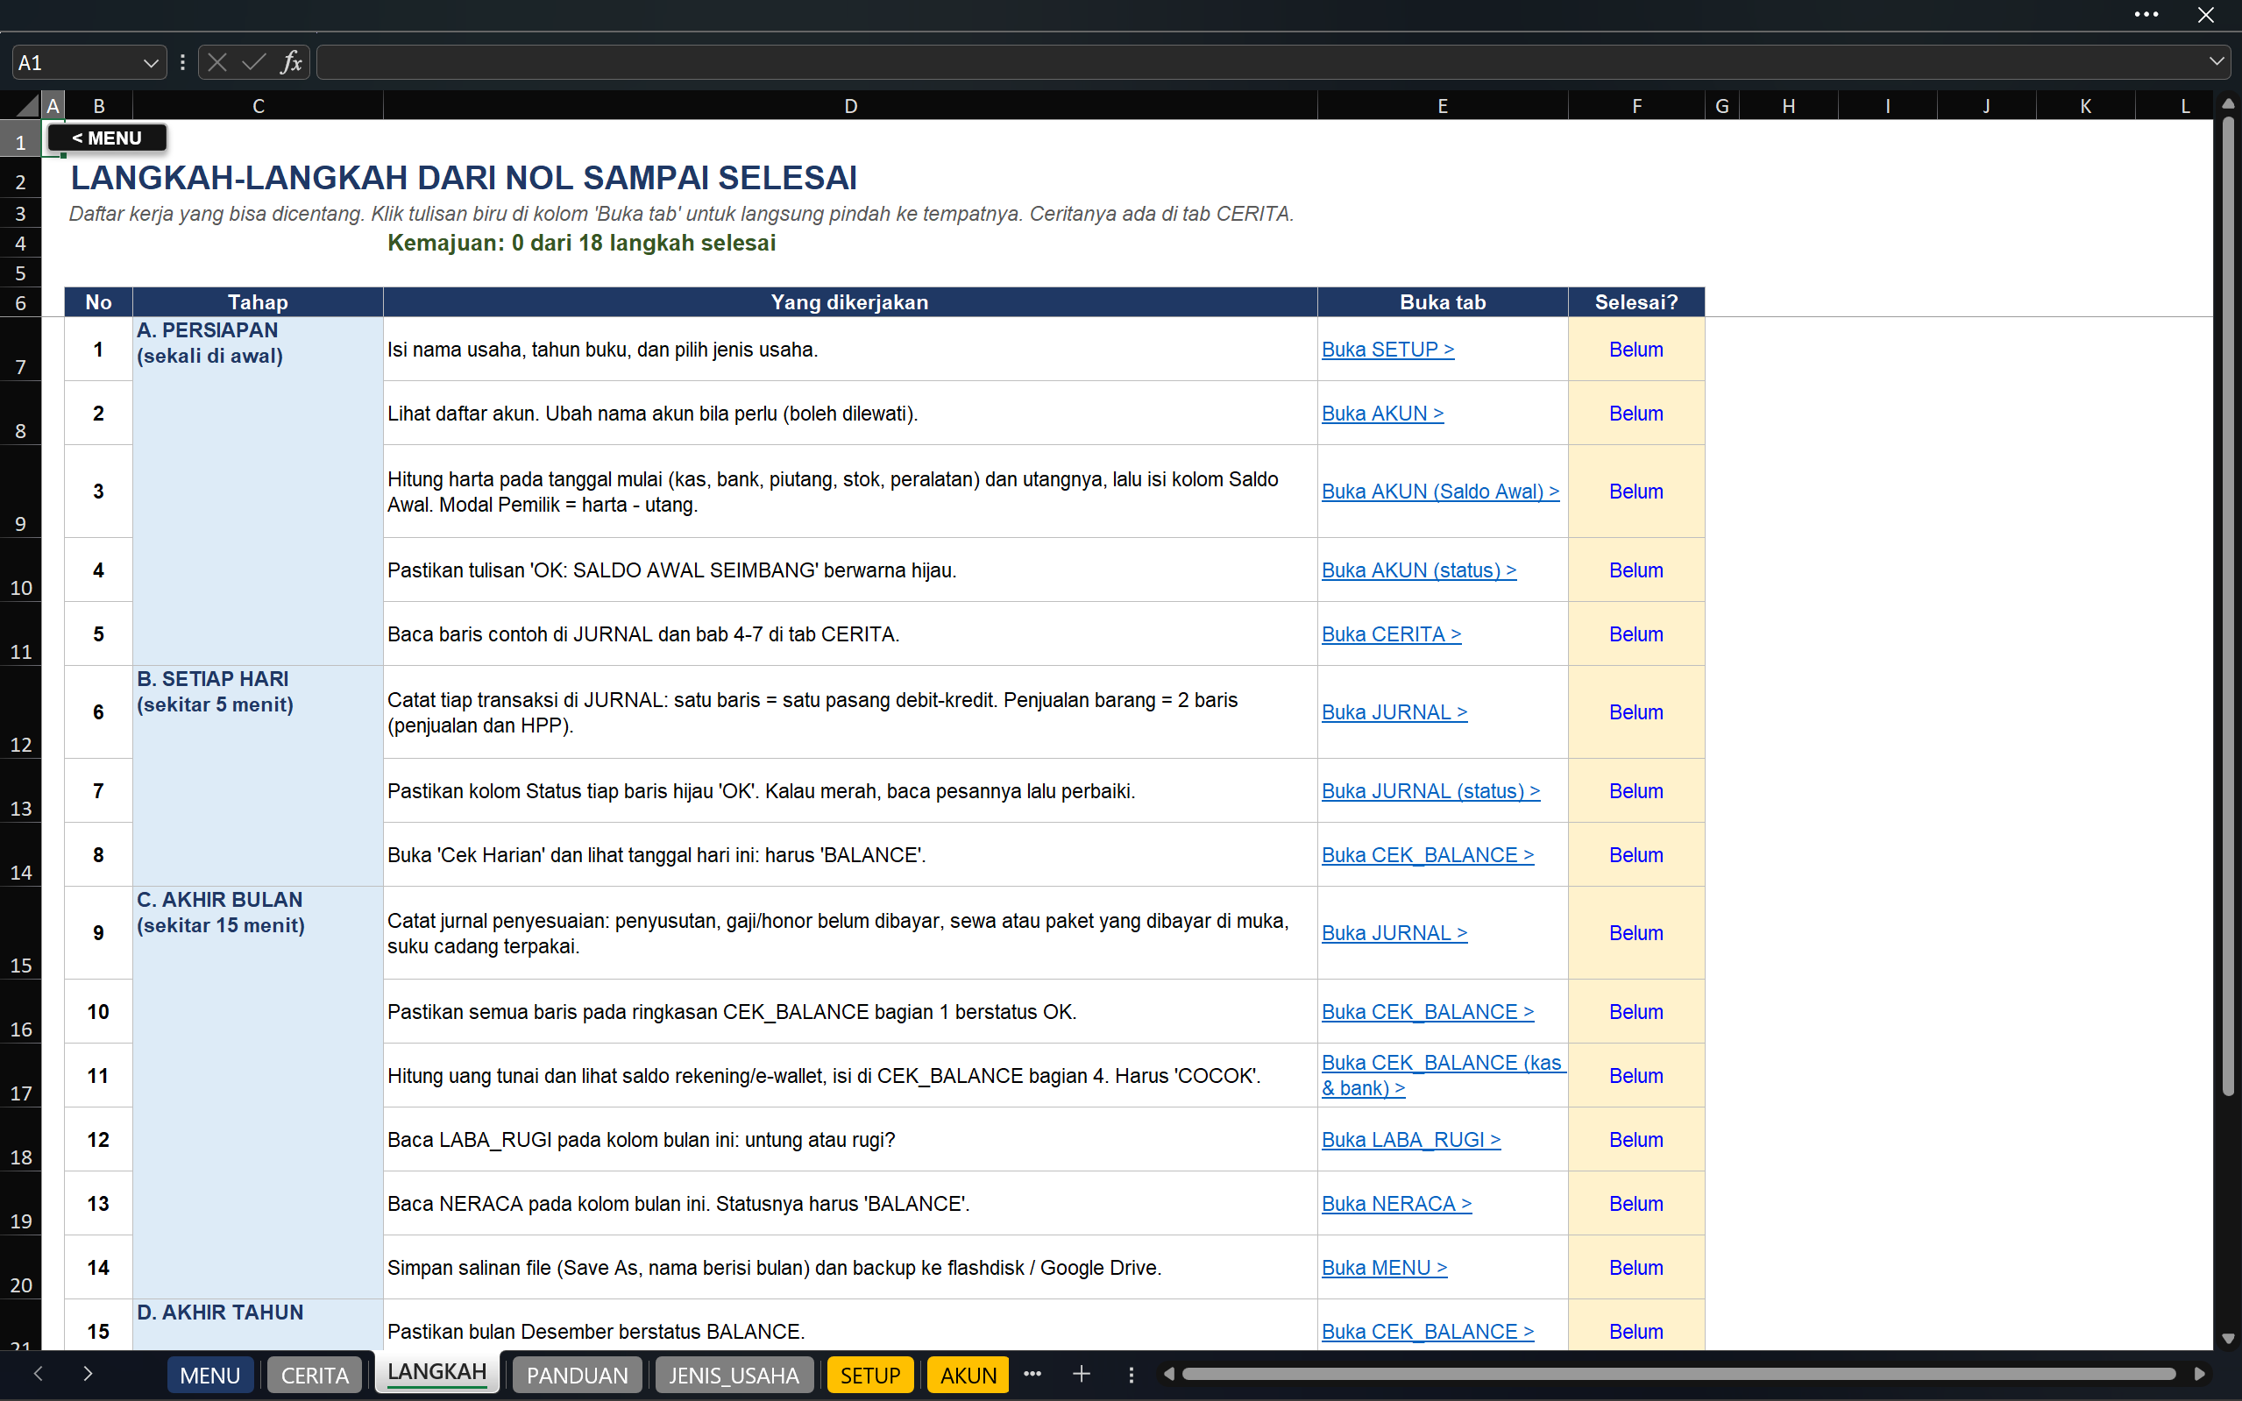
Task: Click the Select All corner triangle
Action: [x=28, y=106]
